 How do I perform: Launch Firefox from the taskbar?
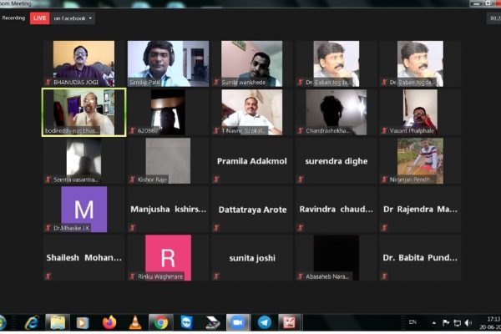click(x=109, y=322)
